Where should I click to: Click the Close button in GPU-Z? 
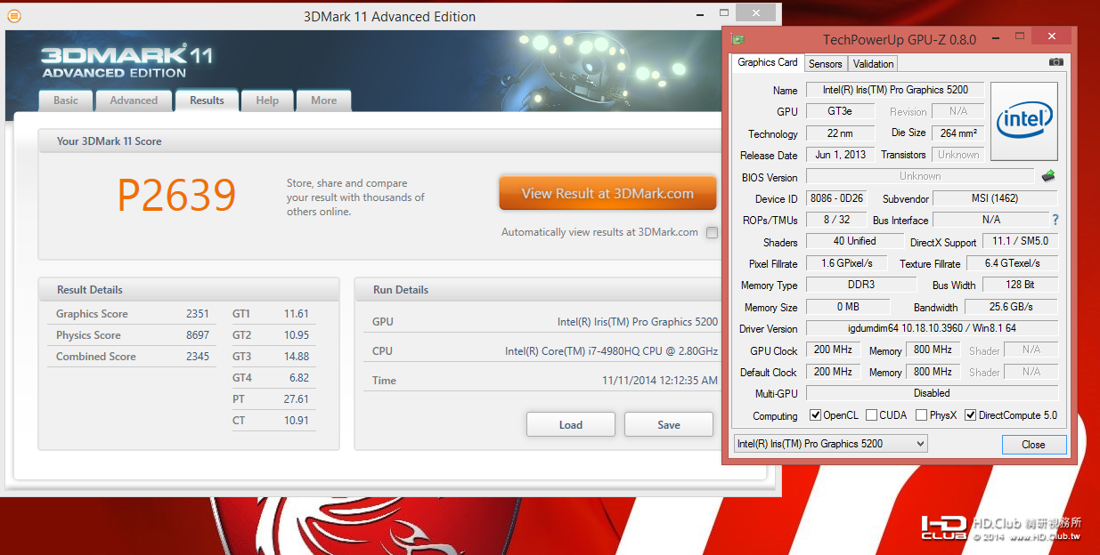[1033, 445]
